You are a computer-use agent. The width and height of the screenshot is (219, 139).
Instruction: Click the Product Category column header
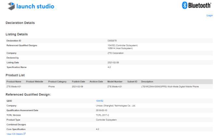pyautogui.click(x=57, y=82)
